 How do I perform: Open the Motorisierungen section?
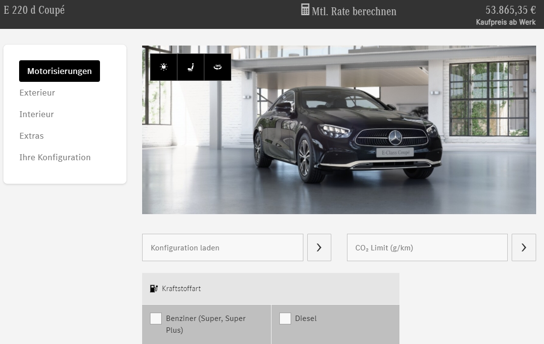pos(59,71)
